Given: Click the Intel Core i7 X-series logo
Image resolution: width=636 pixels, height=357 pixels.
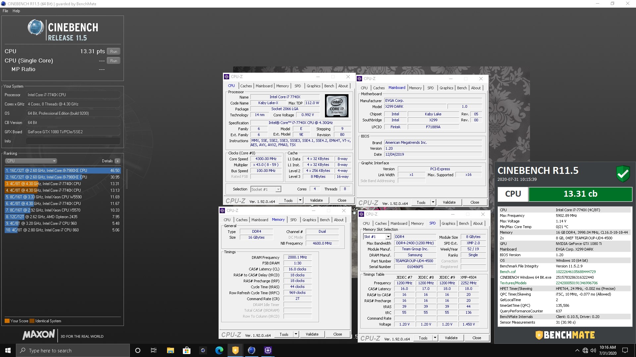Looking at the screenshot, I should (x=337, y=106).
